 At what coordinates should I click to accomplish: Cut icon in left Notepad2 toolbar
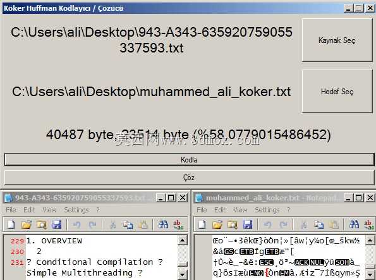(x=112, y=224)
